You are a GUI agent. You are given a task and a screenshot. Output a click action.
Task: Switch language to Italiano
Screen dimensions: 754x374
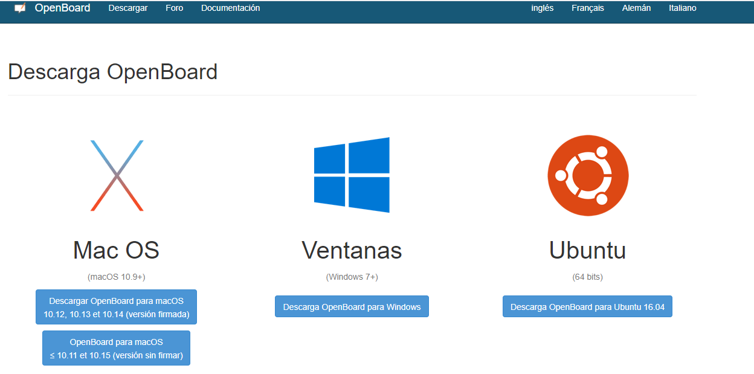(683, 8)
